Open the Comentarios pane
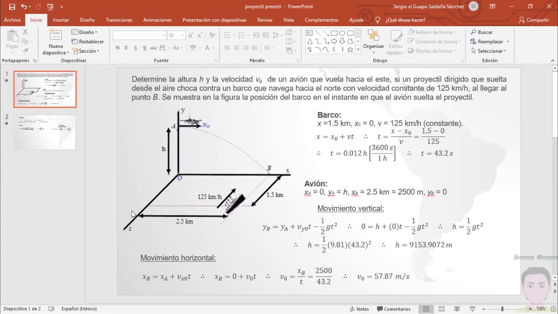Viewport: 558px width, 314px height. [x=393, y=309]
